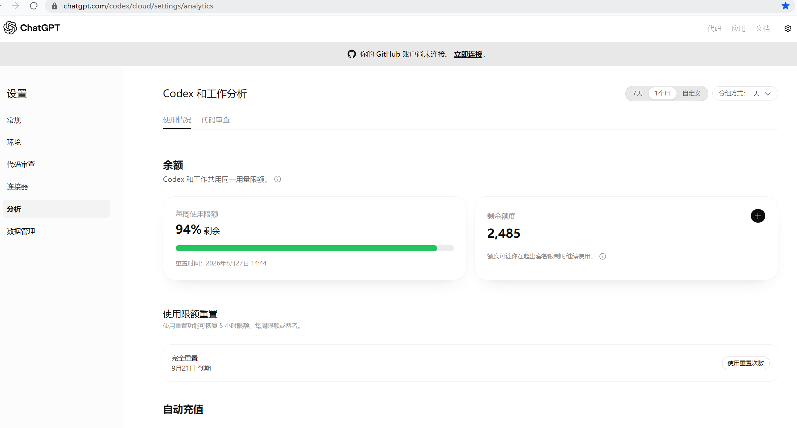Open 环境 settings in sidebar

pyautogui.click(x=14, y=142)
